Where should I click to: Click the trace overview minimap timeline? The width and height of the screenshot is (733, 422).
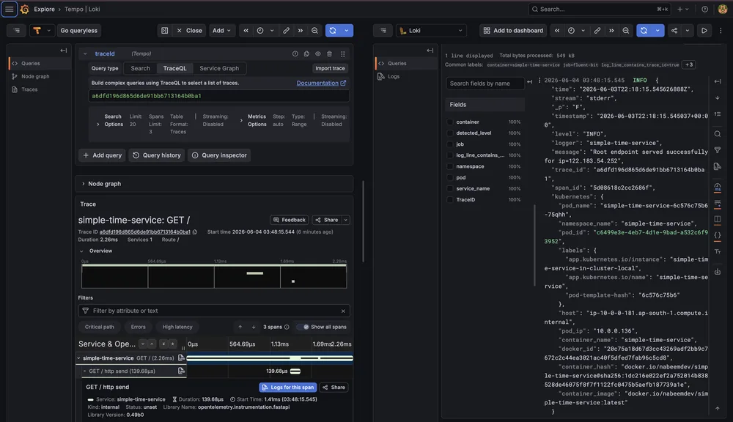[x=214, y=276]
